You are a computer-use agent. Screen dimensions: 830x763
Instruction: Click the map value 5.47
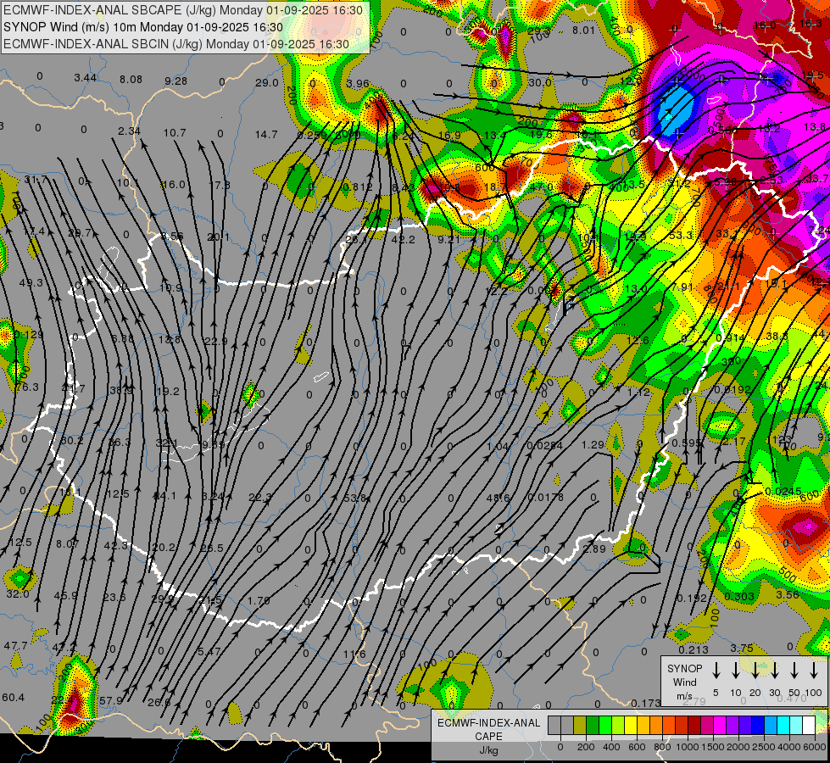click(x=209, y=651)
